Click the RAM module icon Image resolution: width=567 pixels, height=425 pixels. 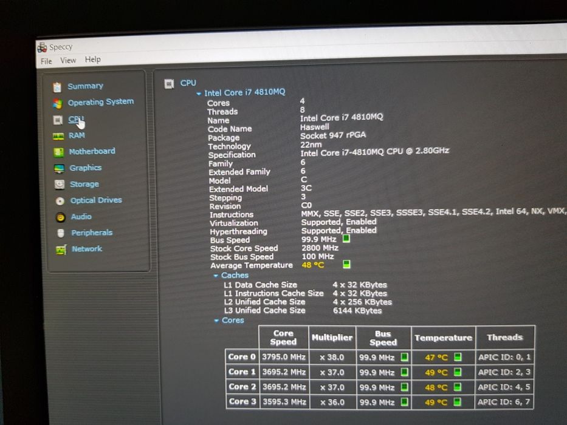pyautogui.click(x=58, y=136)
